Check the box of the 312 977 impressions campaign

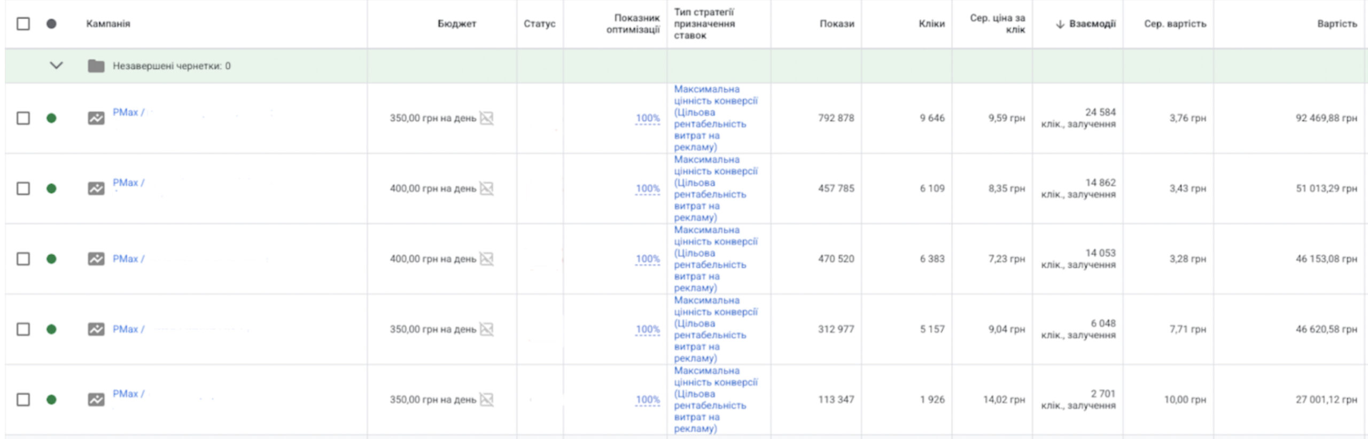coord(23,329)
